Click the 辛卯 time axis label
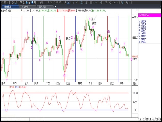The image size is (162, 122). (91, 83)
